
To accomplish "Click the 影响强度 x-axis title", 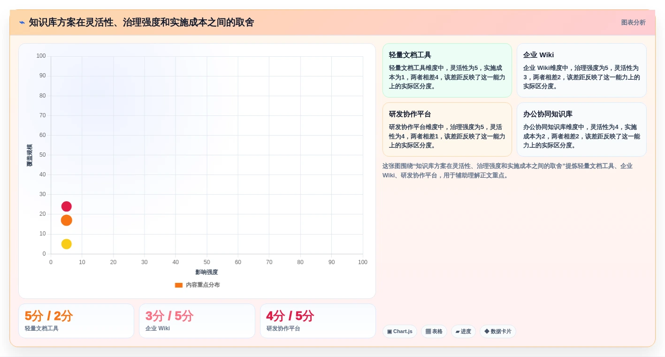I will [x=207, y=272].
